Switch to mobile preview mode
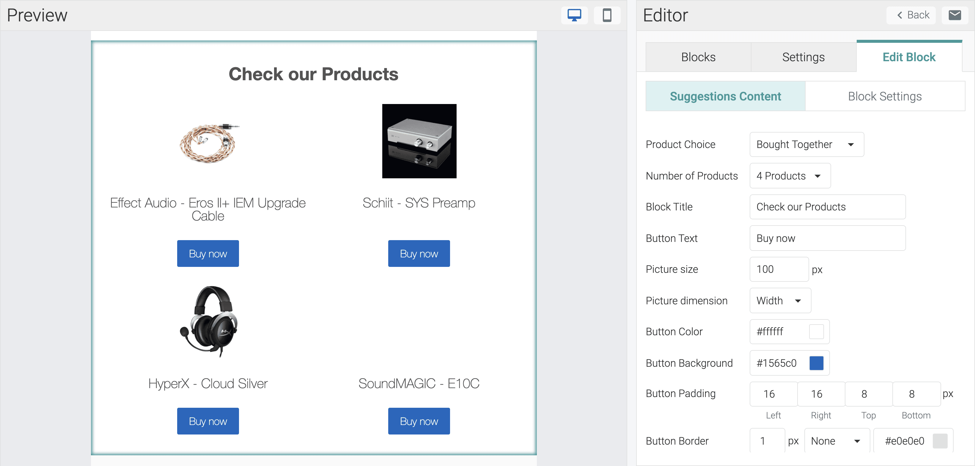Viewport: 975px width, 466px height. 607,15
